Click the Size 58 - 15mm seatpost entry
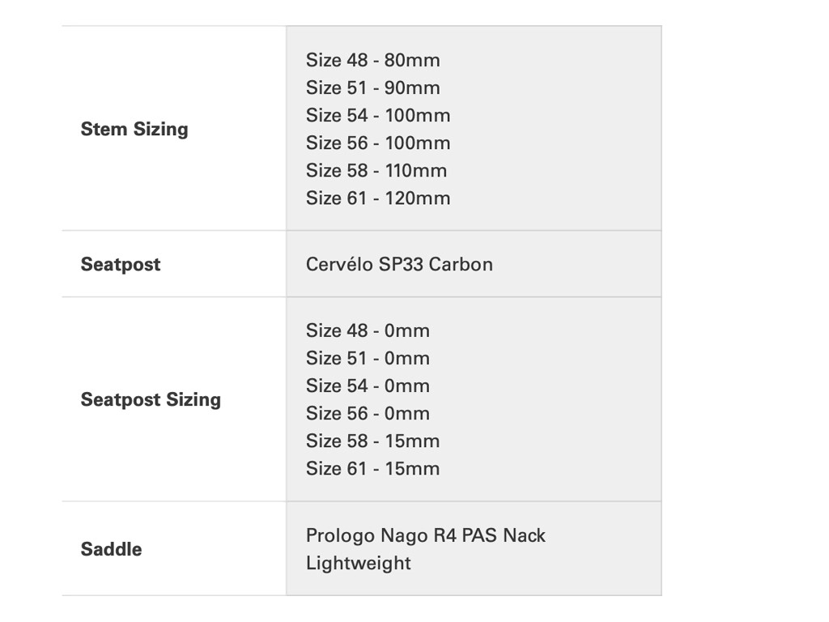Screen dimensions: 829x622 pos(372,441)
